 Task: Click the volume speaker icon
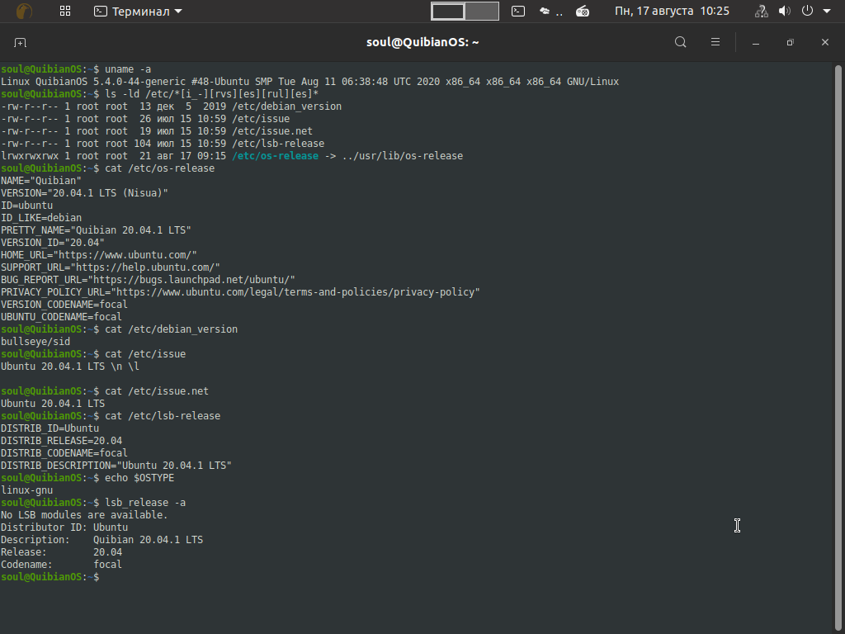click(x=784, y=12)
